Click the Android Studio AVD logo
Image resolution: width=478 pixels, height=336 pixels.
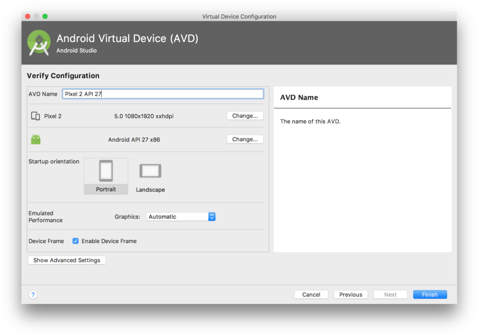(38, 42)
